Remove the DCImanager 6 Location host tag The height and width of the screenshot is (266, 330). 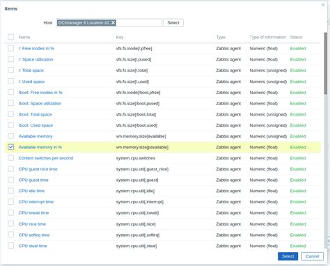click(x=113, y=22)
